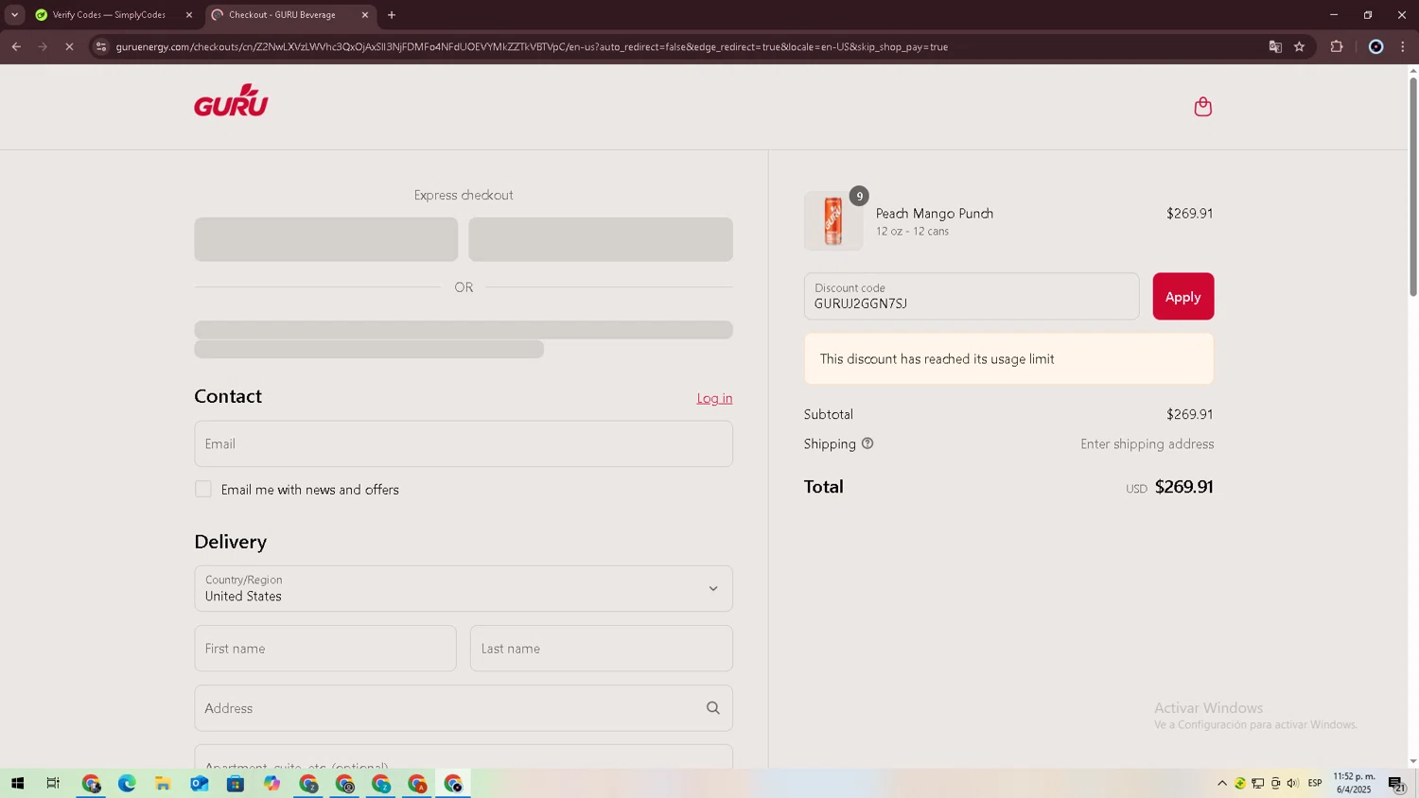The width and height of the screenshot is (1419, 798).
Task: Click the 'Enter shipping address' text
Action: coord(1147,444)
